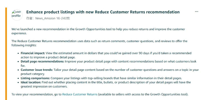Click the 16 小时前 timestamp
The width and height of the screenshot is (208, 100).
coord(63,18)
